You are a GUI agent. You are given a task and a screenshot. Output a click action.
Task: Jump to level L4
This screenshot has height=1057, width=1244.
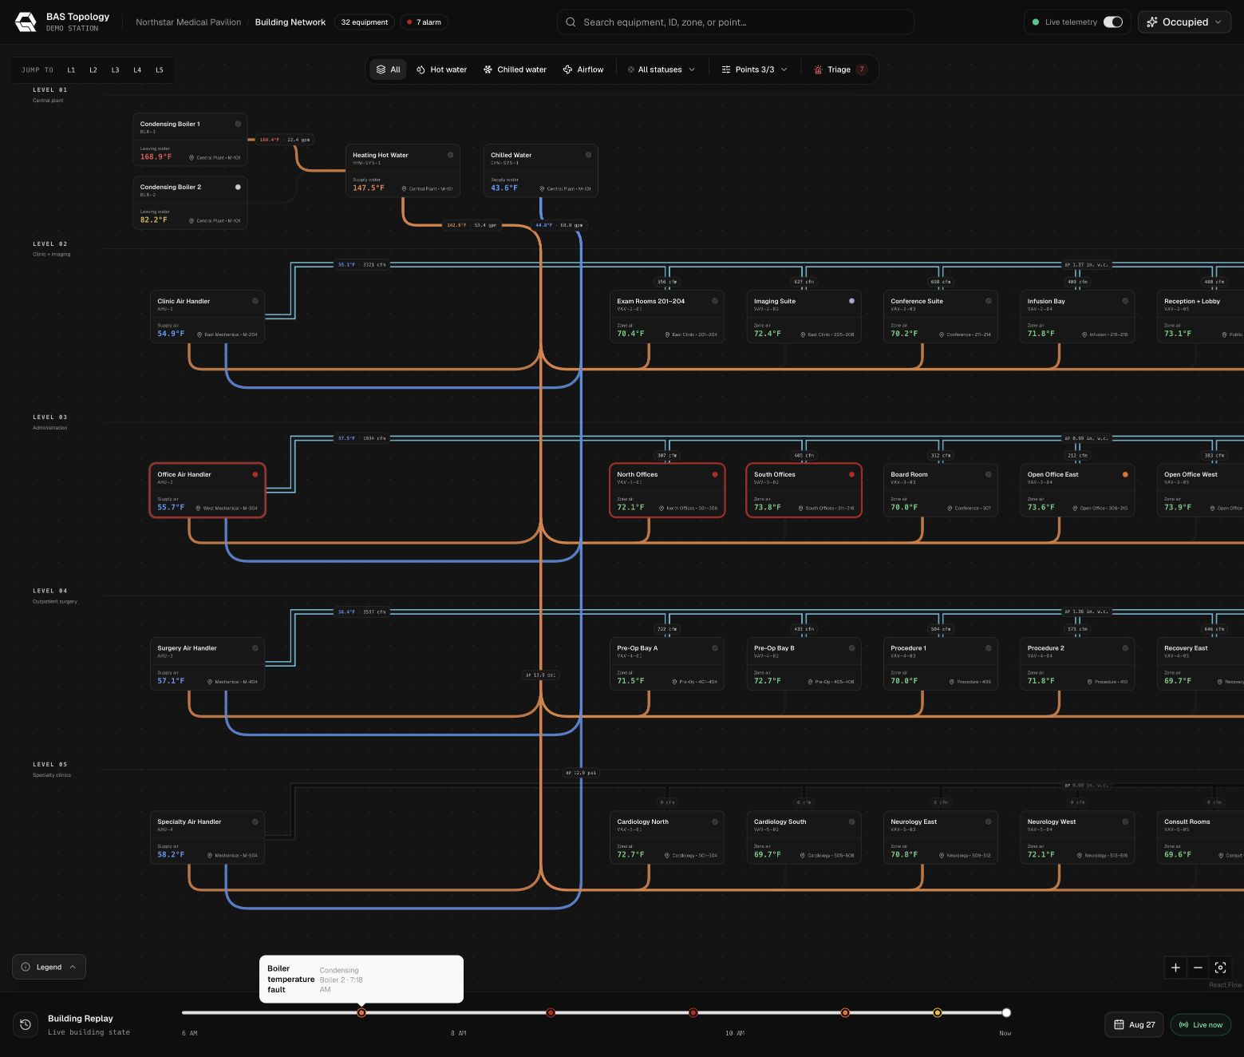[137, 70]
